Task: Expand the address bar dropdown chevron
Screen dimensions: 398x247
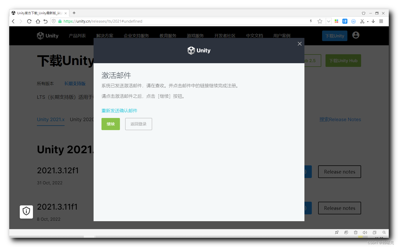Action: (328, 21)
